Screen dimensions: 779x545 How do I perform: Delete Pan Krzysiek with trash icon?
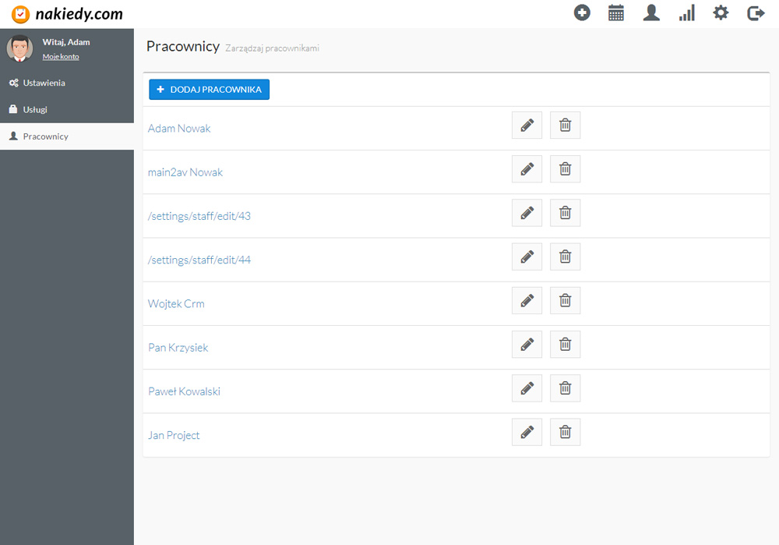click(566, 344)
